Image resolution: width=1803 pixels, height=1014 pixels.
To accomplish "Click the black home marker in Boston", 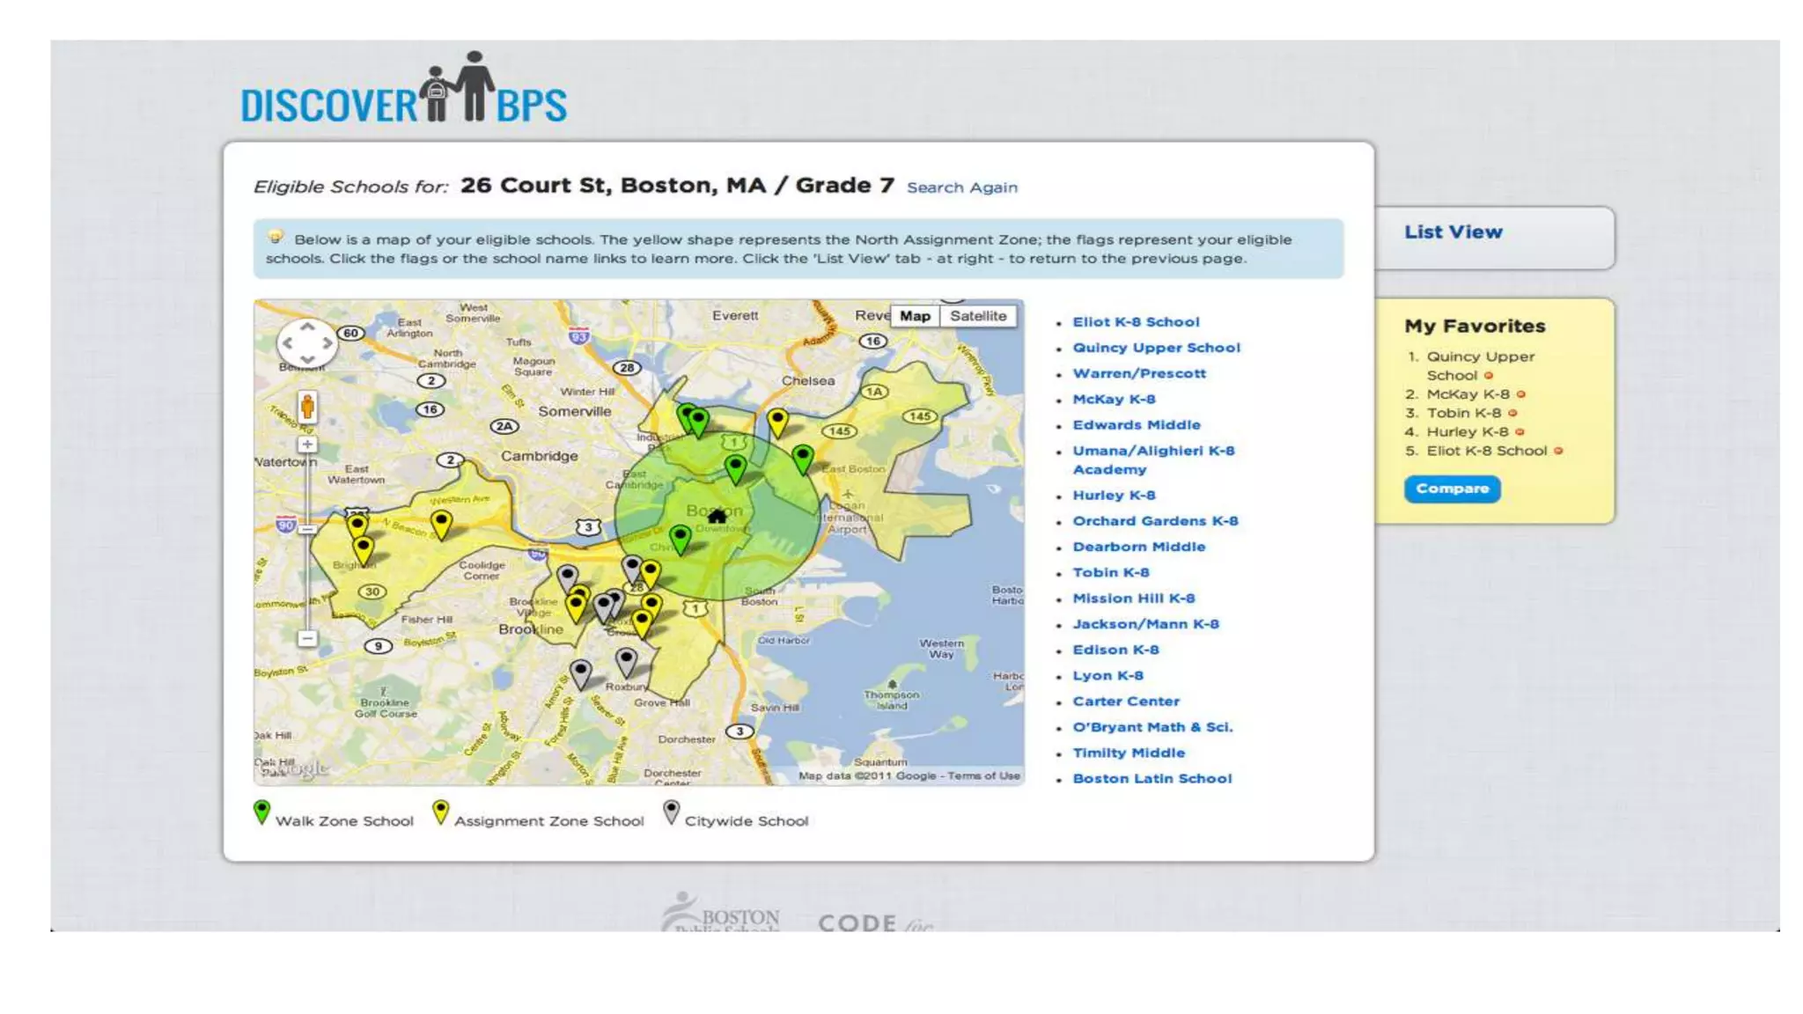I will click(x=718, y=516).
